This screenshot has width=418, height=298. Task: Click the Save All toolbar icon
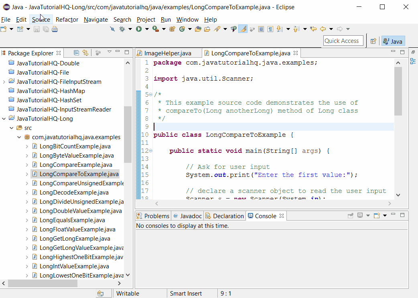45,29
